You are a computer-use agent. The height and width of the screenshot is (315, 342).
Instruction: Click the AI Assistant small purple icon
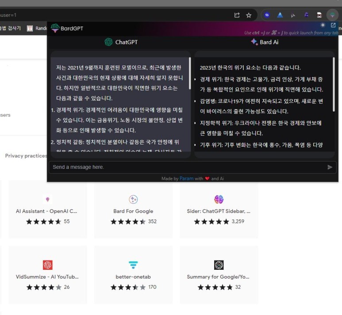47,199
